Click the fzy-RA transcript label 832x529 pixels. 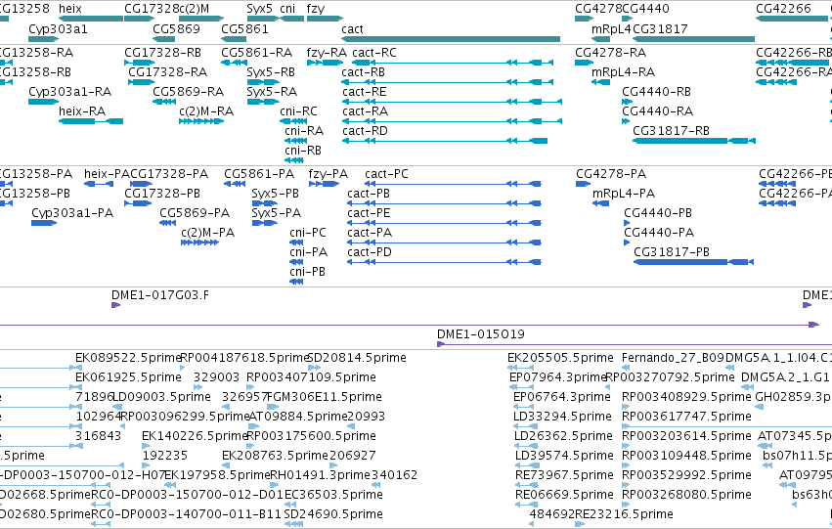tap(327, 53)
